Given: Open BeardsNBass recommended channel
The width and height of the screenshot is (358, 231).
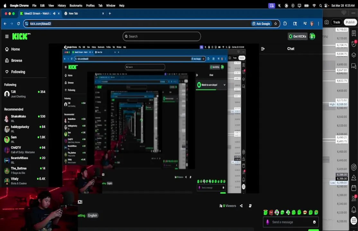Looking at the screenshot, I should (x=25, y=160).
